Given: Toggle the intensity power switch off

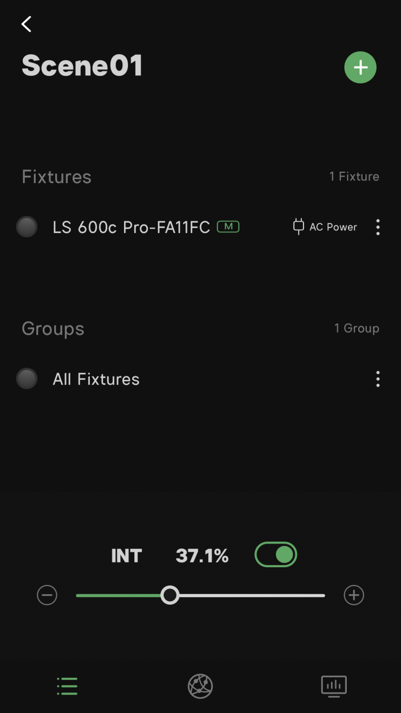Looking at the screenshot, I should (x=276, y=555).
